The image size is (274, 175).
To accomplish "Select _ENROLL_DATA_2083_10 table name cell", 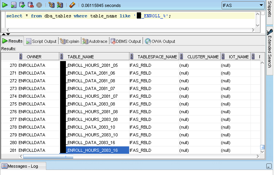I will click(x=94, y=127).
